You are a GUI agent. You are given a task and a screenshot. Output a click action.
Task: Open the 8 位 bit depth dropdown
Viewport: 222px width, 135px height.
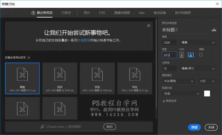point(208,81)
